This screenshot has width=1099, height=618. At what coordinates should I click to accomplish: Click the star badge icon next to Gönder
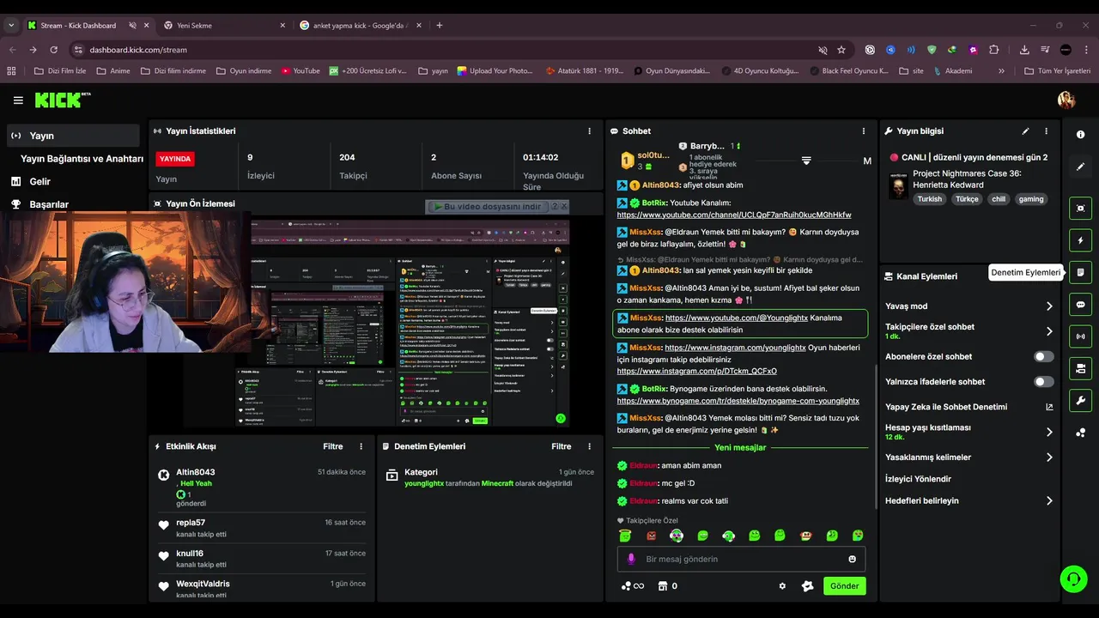(807, 586)
